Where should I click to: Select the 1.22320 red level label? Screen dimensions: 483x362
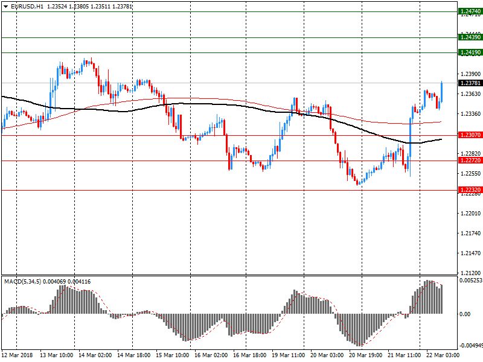[470, 190]
